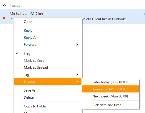The image size is (145, 113).
Task: Open the Forward submenu entry
Action: click(48, 45)
